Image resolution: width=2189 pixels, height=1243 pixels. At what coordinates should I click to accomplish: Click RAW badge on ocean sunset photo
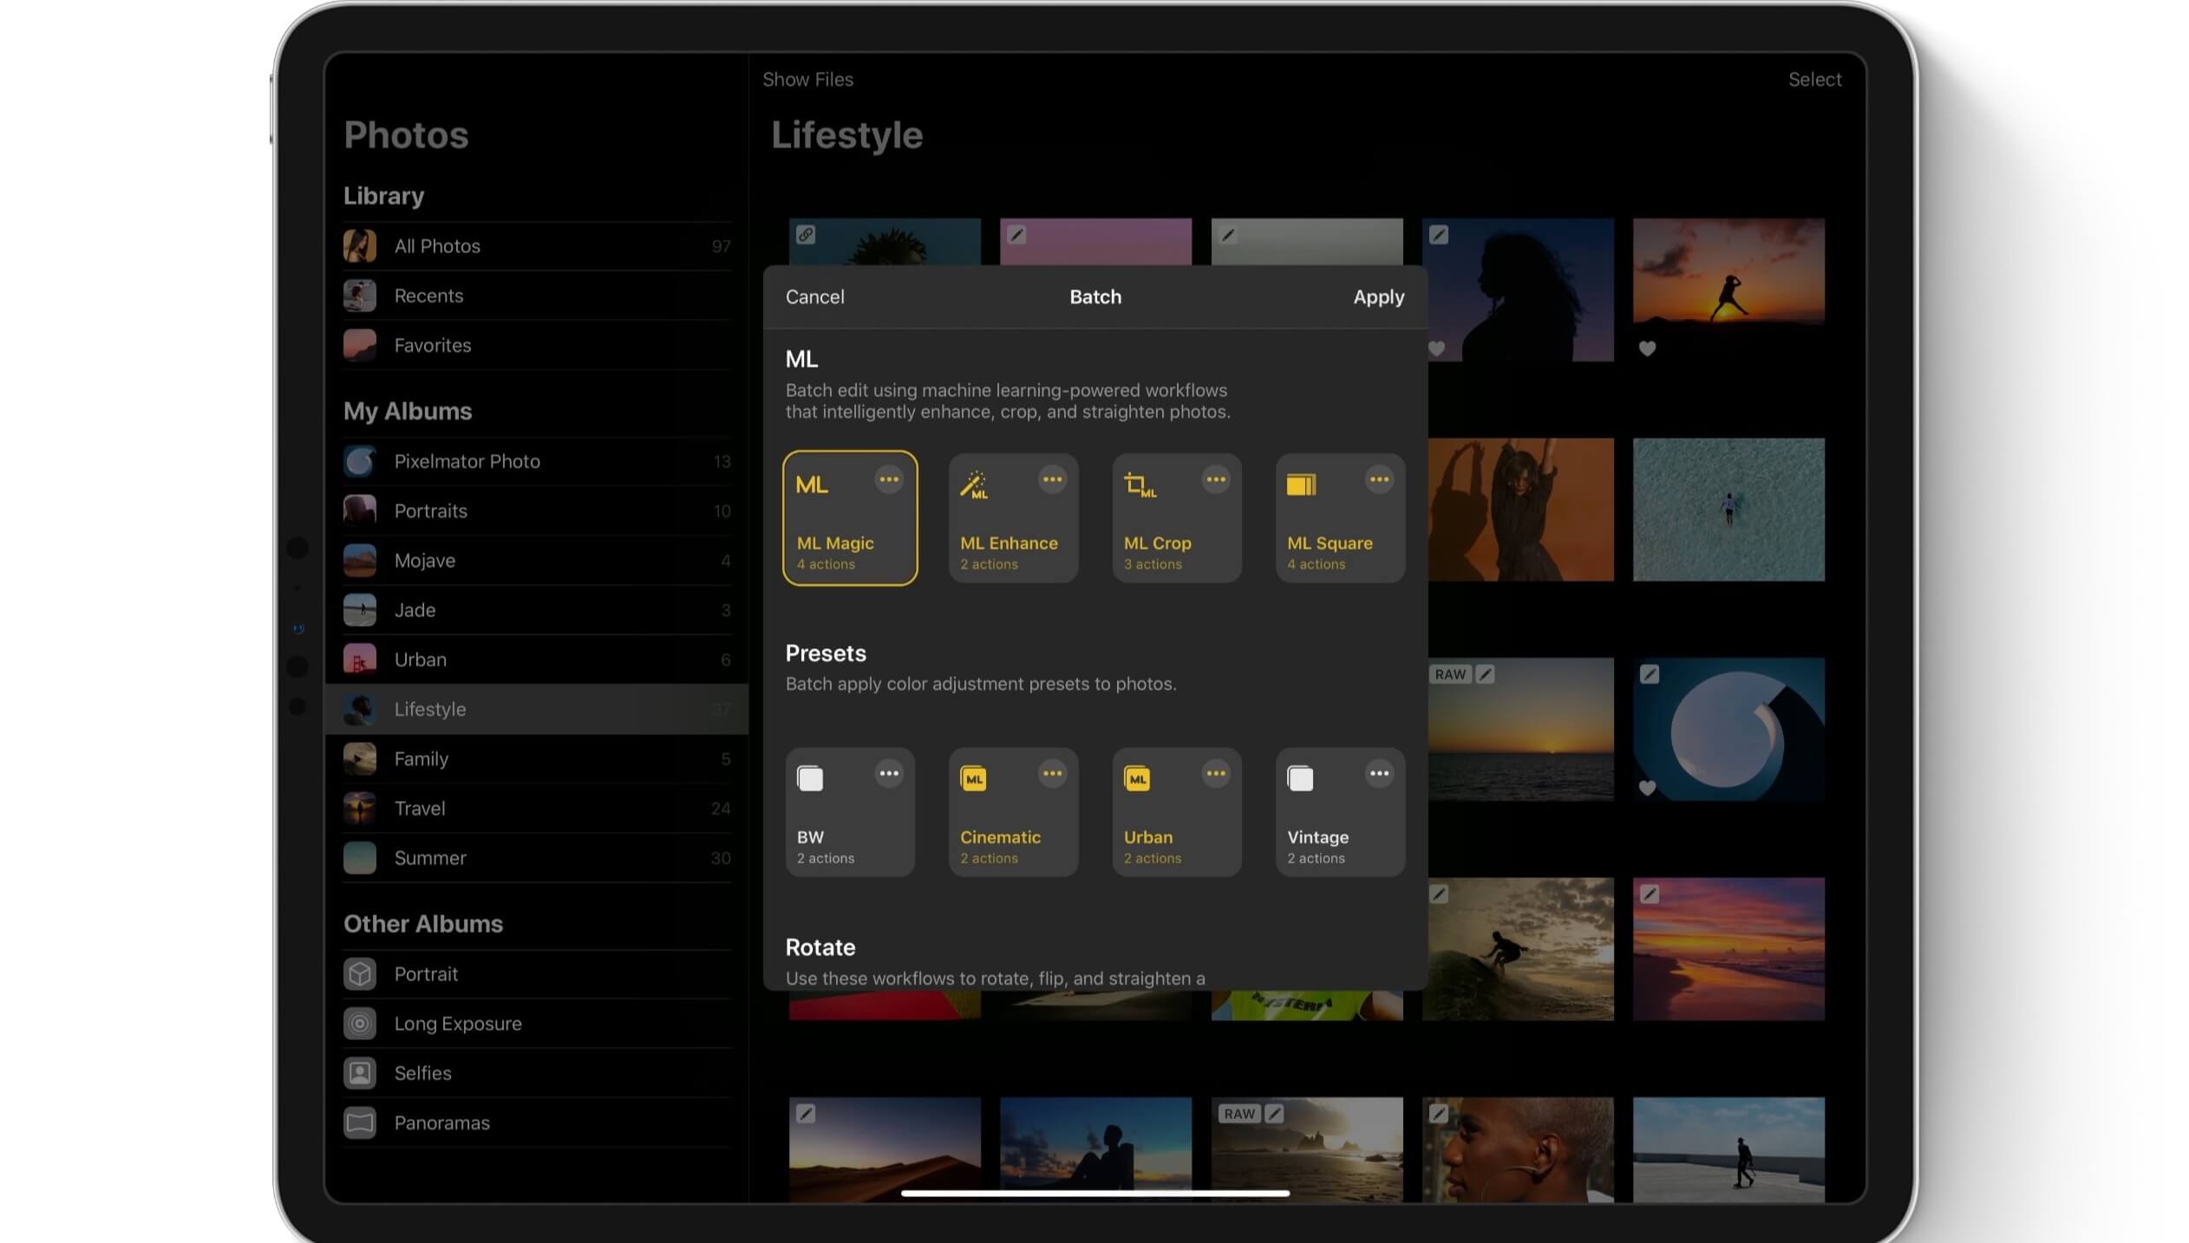click(1450, 674)
